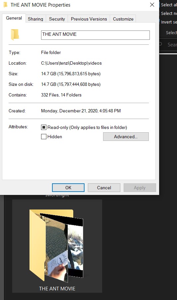Image resolution: width=177 pixels, height=300 pixels.
Task: Close the Properties dialog
Action: click(152, 5)
